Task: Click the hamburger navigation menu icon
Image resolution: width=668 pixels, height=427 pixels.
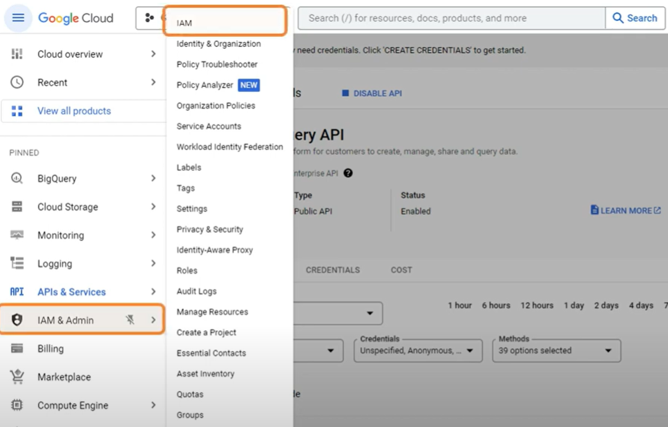Action: coord(18,18)
